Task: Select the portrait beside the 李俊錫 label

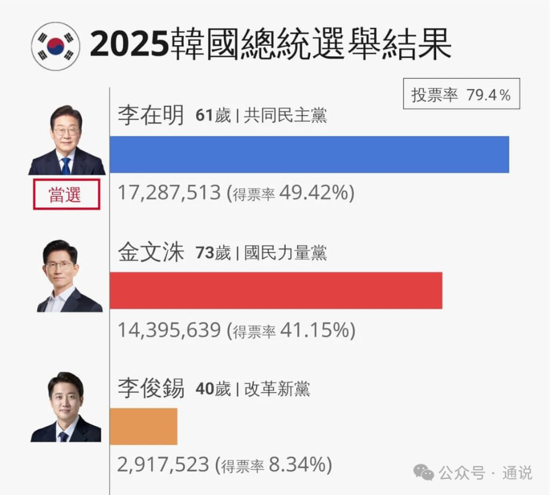Action: (x=66, y=407)
